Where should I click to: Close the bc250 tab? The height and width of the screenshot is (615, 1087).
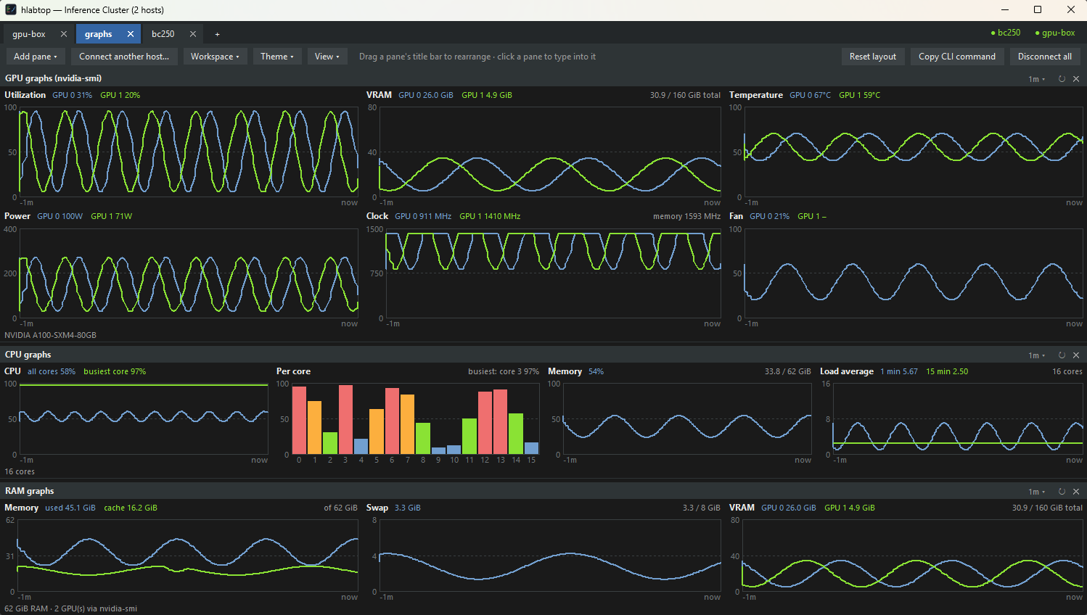[193, 34]
